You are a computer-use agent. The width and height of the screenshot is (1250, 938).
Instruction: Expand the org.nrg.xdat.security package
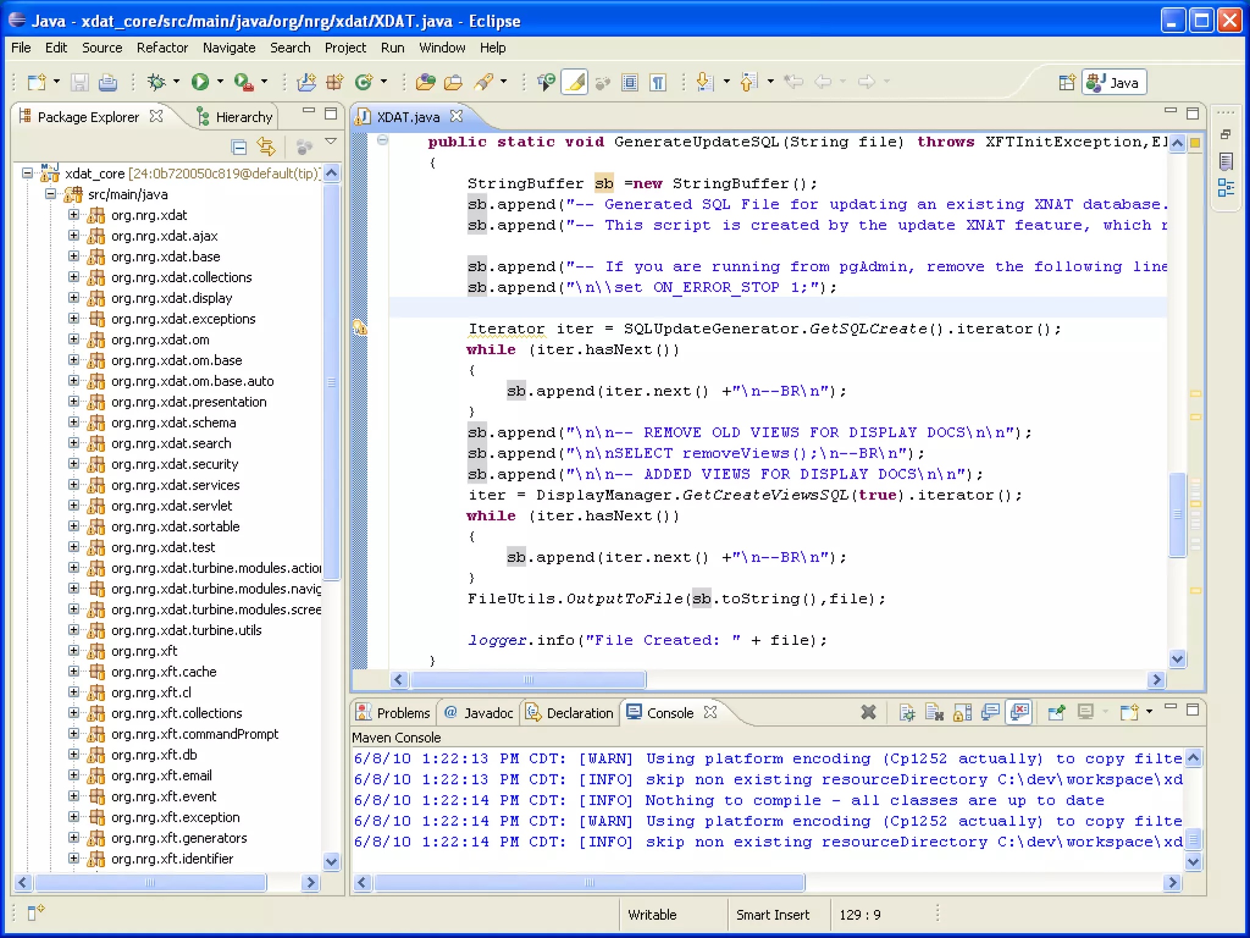pos(74,464)
